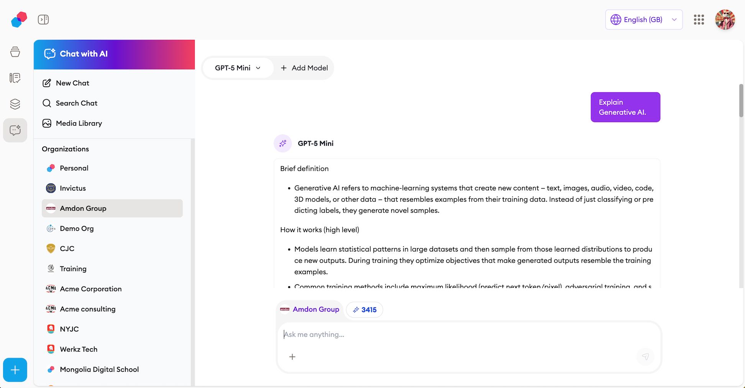
Task: Click the attachment plus icon in message box
Action: coord(292,357)
